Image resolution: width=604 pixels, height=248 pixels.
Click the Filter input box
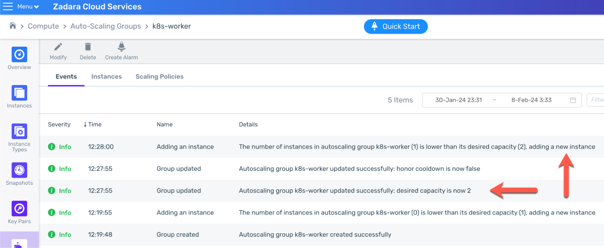(595, 100)
